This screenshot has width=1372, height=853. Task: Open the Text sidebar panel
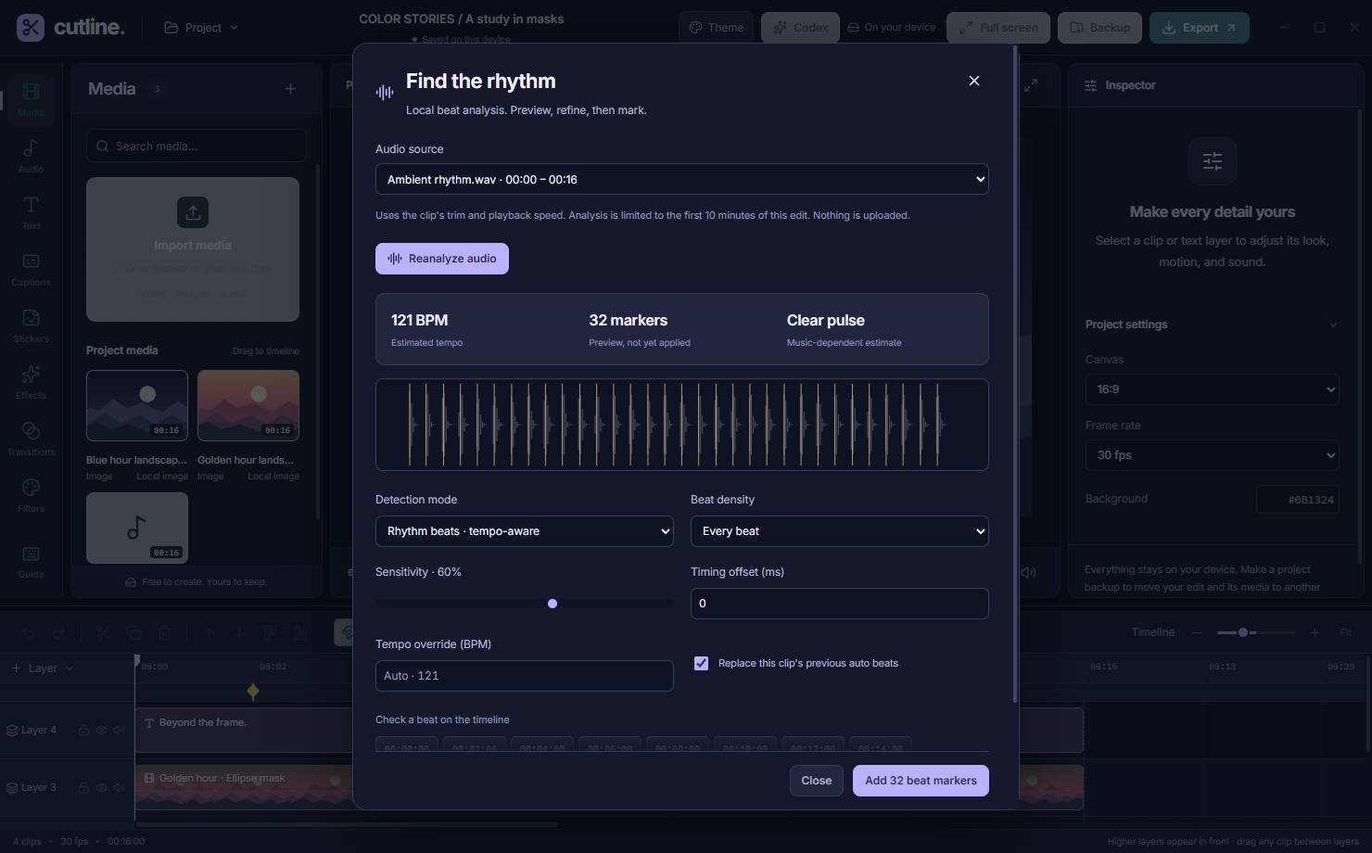click(31, 212)
